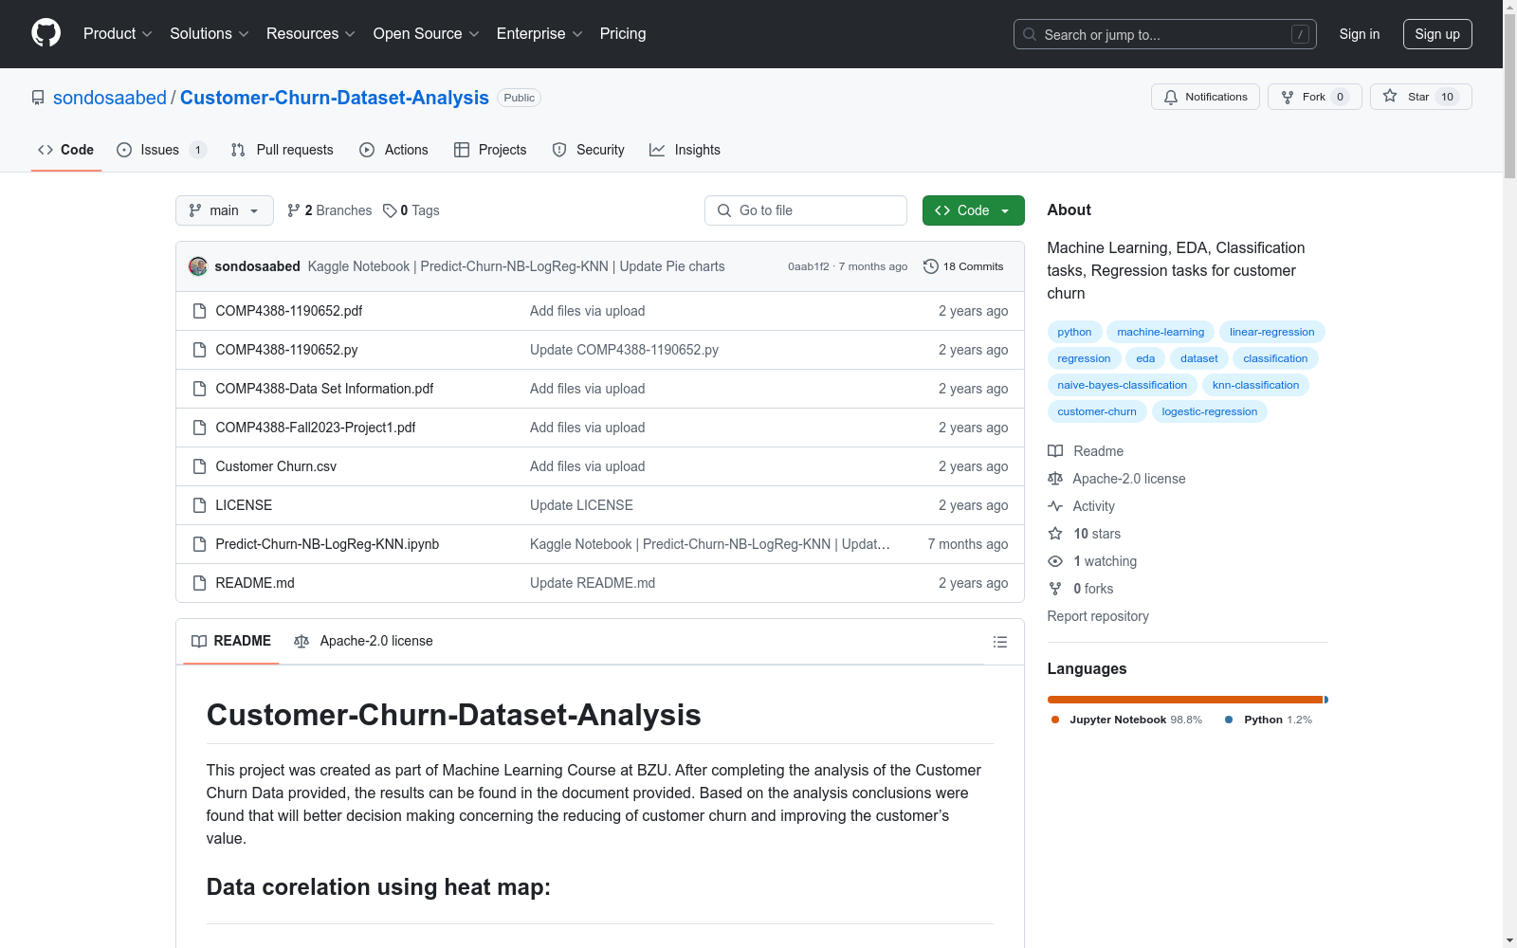Fork the repository
Viewport: 1517px width, 948px height.
click(x=1315, y=97)
